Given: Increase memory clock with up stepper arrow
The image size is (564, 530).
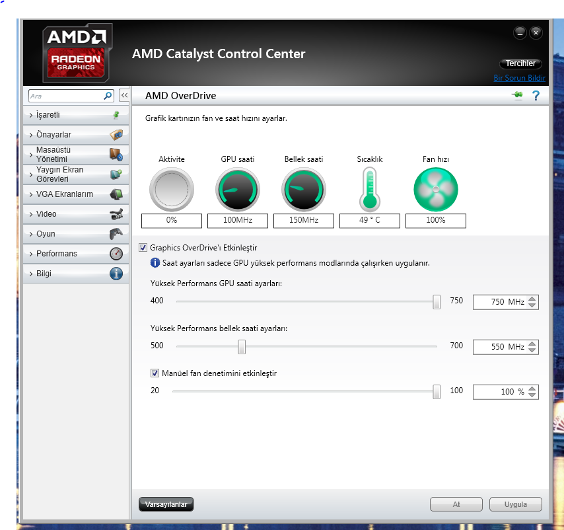Looking at the screenshot, I should point(532,343).
